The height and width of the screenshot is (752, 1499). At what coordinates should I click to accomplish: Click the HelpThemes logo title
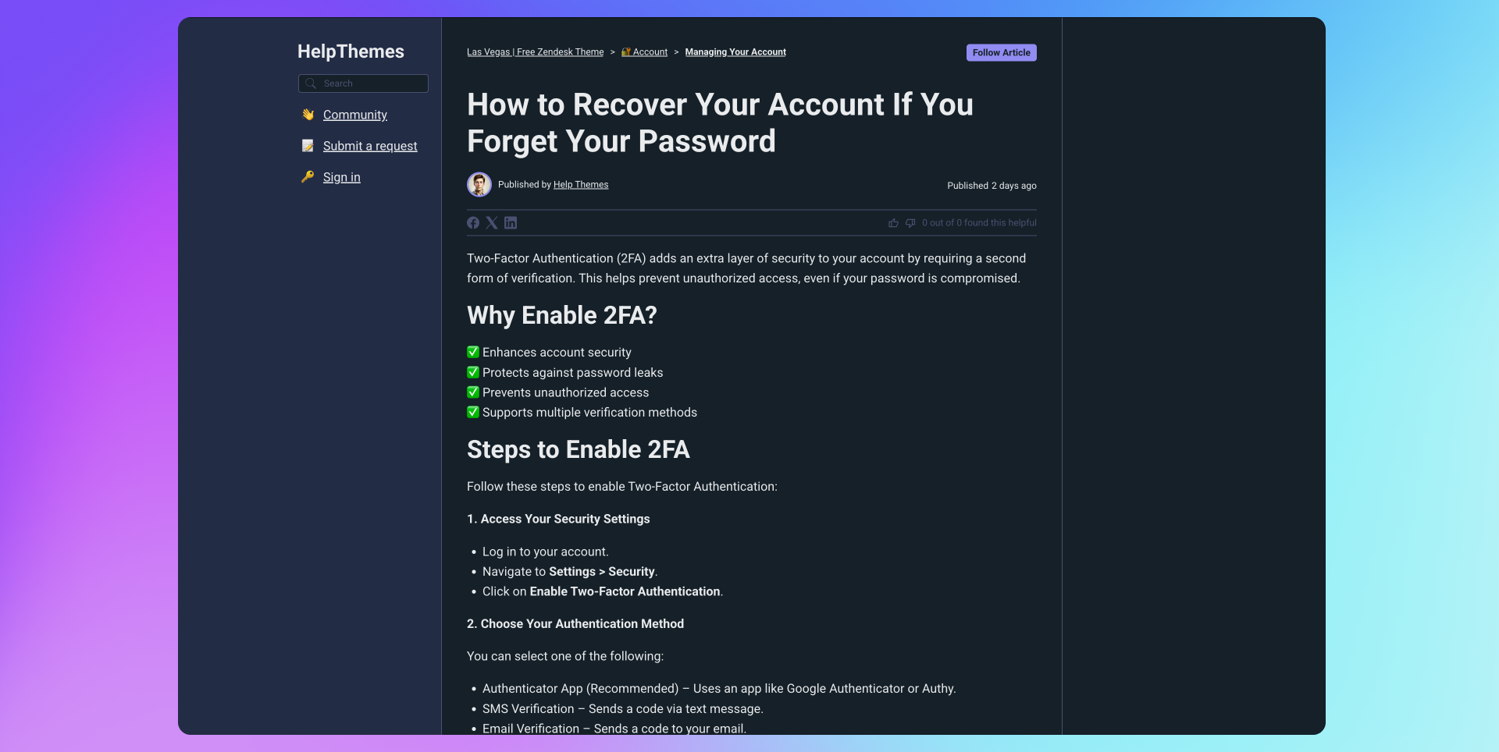coord(351,51)
